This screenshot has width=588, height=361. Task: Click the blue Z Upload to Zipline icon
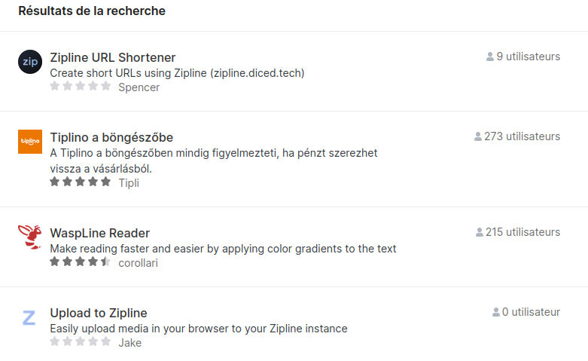coord(29,317)
